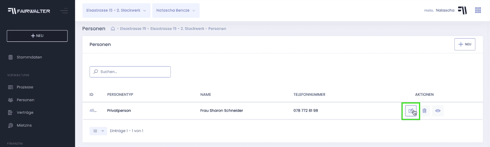This screenshot has height=147, width=490.
Task: Expand the Elsastrasse 15 - 2. Stockwerk dropdown
Action: (116, 11)
